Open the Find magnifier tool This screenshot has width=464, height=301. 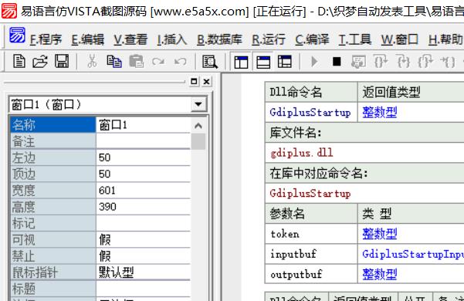210,62
